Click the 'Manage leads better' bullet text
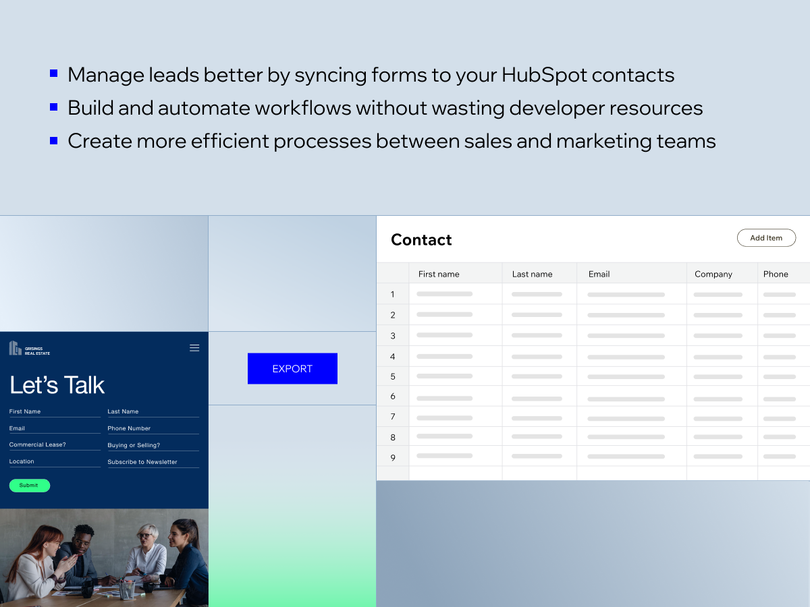This screenshot has height=607, width=810. click(x=371, y=75)
